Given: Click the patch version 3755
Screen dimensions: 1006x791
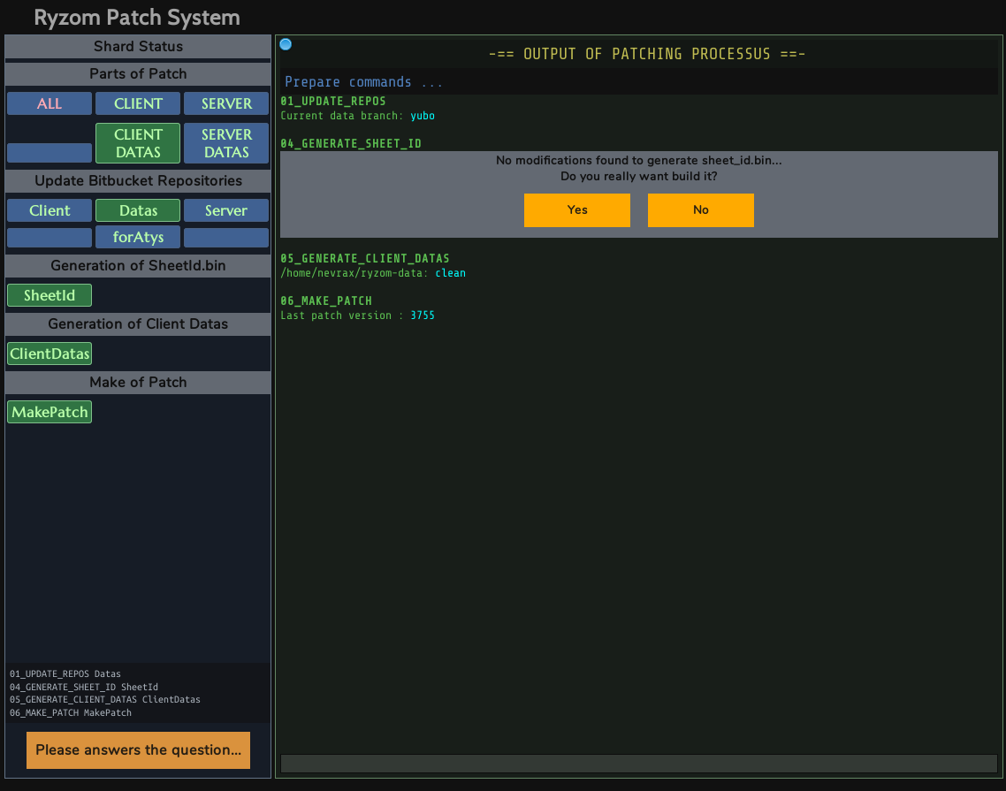Looking at the screenshot, I should 423,316.
